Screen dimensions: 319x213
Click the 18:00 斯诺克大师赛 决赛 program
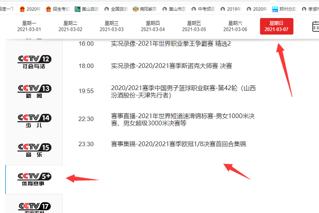(x=171, y=66)
